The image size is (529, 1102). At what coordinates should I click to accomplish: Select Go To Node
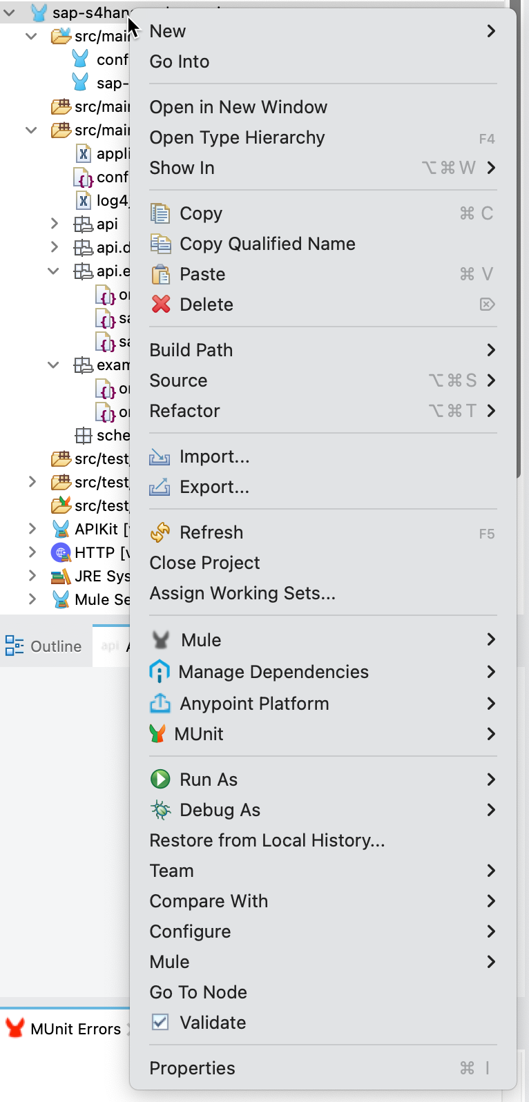click(323, 992)
